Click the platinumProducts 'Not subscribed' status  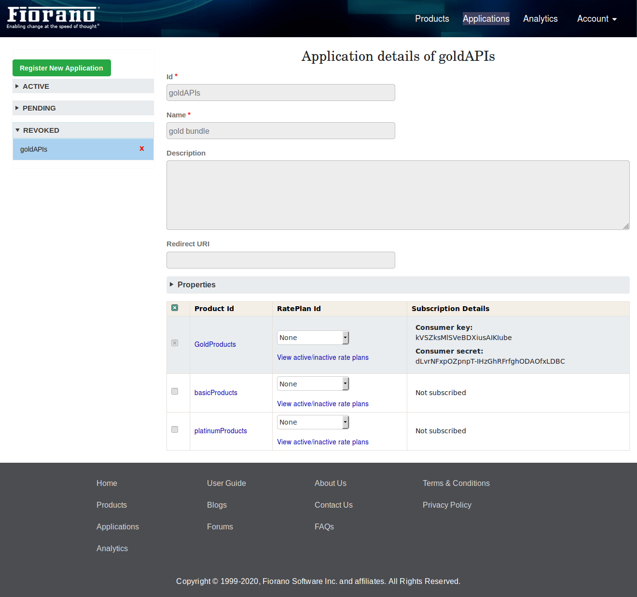click(441, 431)
